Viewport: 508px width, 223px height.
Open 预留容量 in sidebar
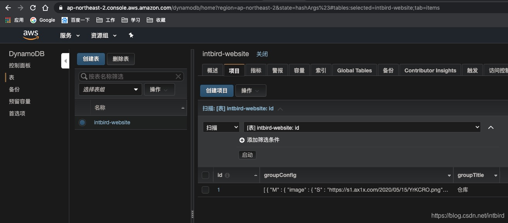20,101
